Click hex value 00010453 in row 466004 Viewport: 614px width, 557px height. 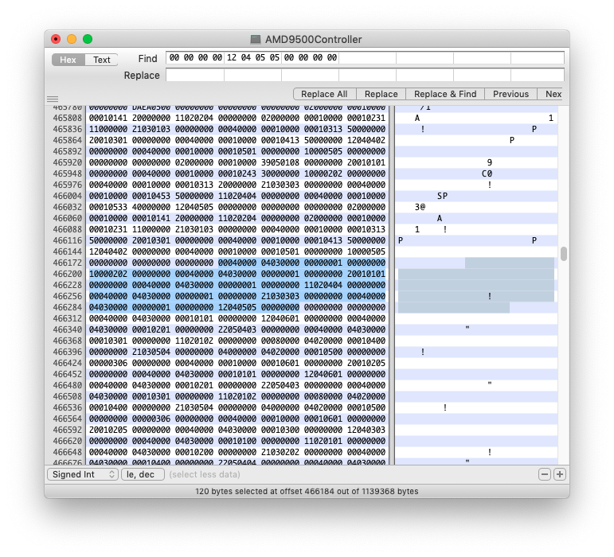[151, 196]
